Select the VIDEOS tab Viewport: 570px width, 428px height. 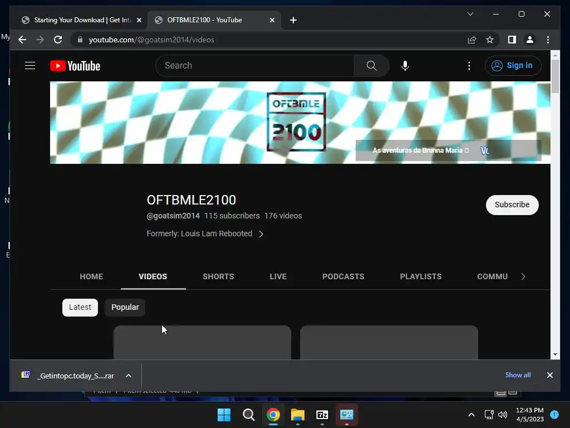pos(153,276)
